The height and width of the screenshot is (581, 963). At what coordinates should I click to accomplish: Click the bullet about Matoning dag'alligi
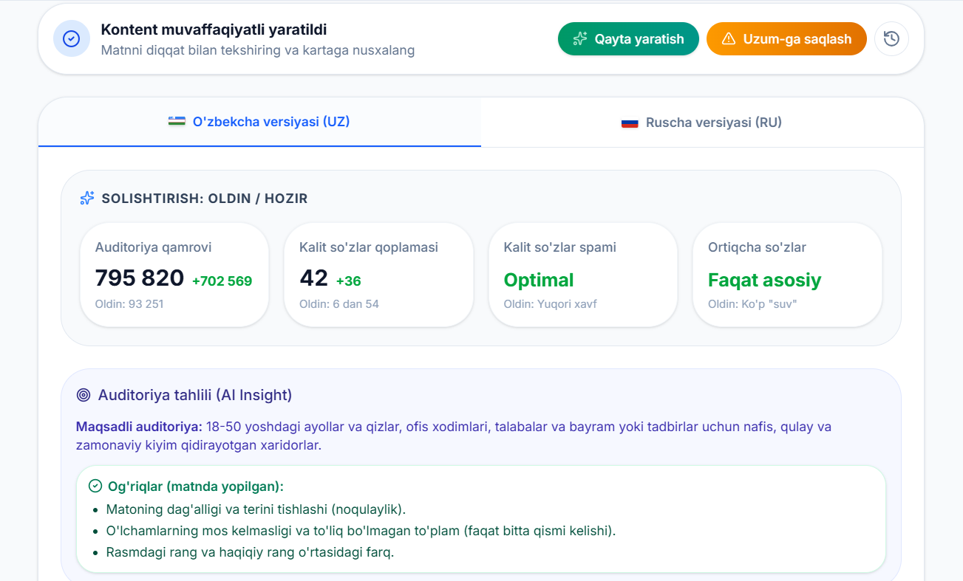256,509
